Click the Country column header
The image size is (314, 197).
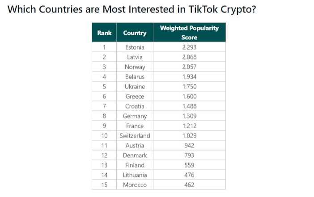135,33
